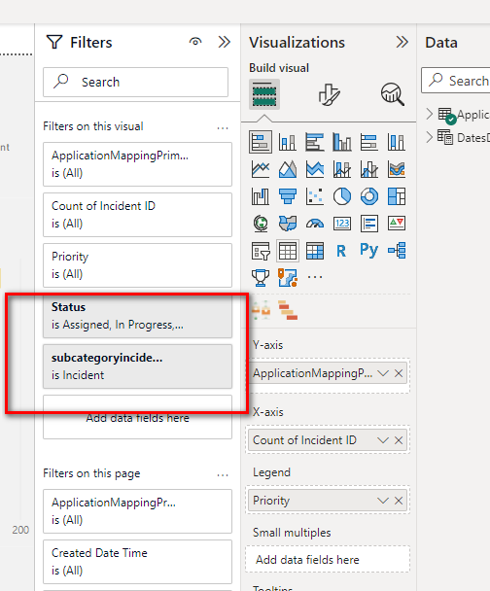Open Legend Priority field dropdown
The width and height of the screenshot is (490, 591).
click(x=383, y=501)
